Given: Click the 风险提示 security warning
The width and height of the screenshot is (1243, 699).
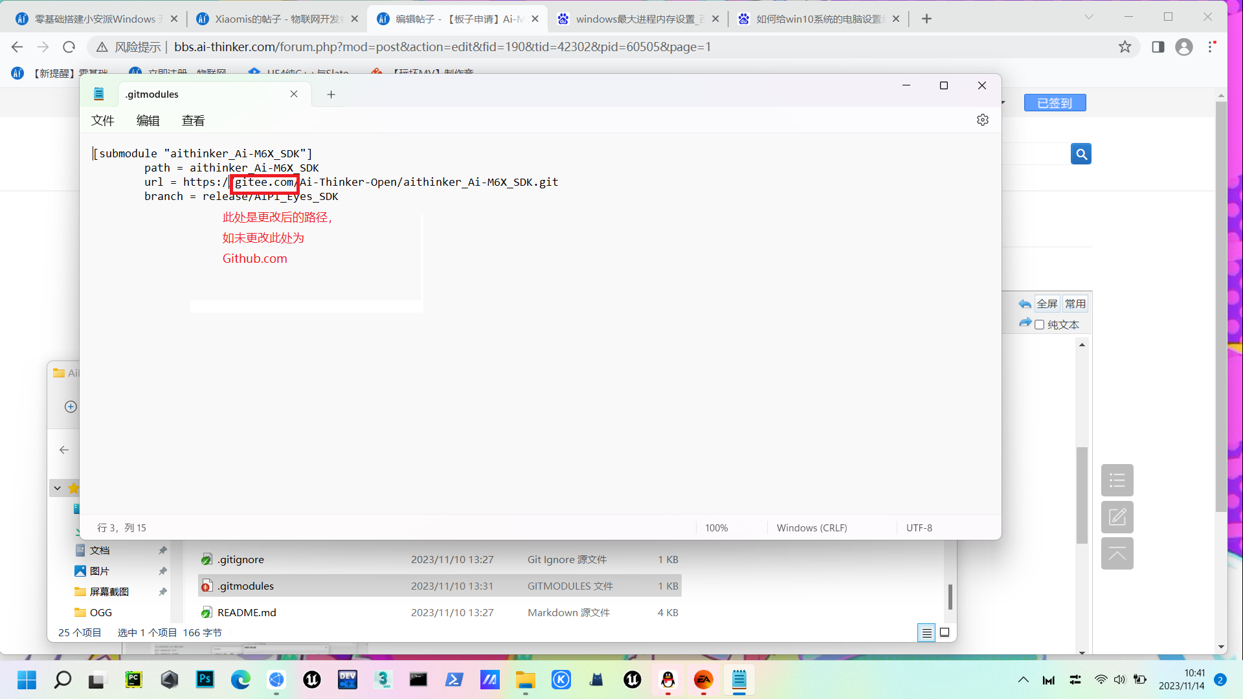Looking at the screenshot, I should pyautogui.click(x=128, y=47).
